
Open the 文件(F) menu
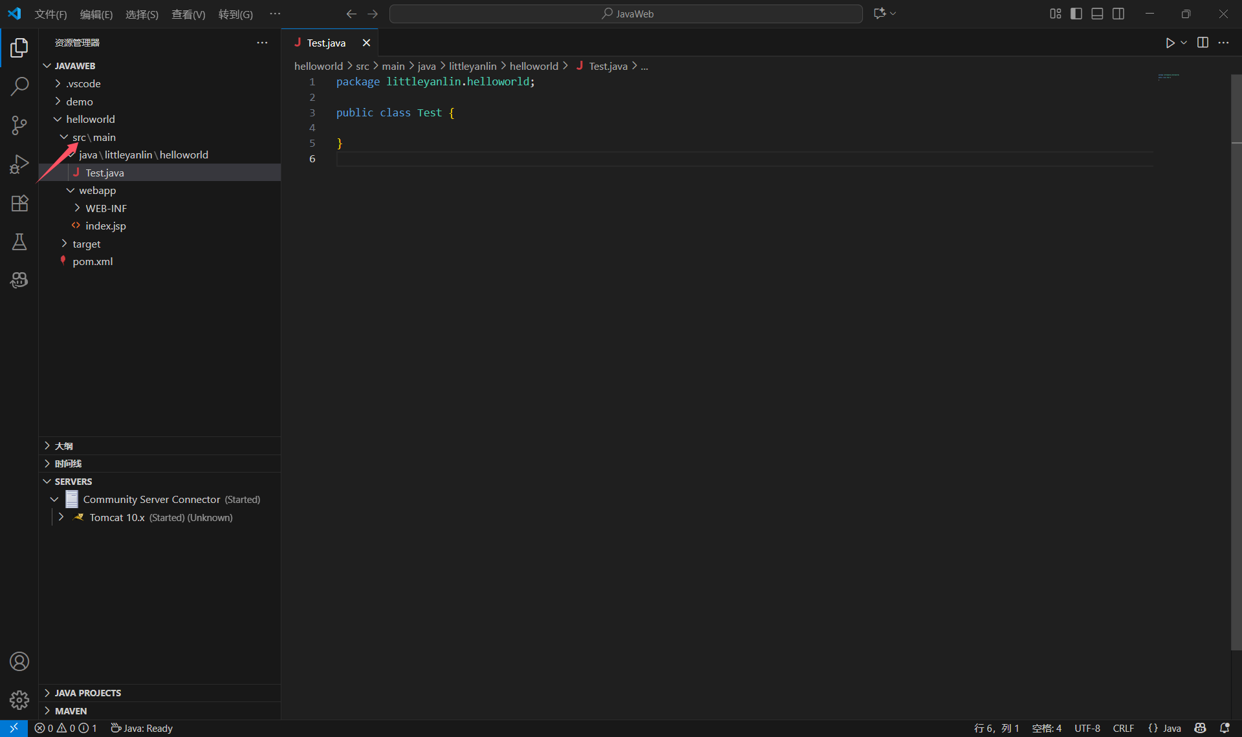[50, 14]
